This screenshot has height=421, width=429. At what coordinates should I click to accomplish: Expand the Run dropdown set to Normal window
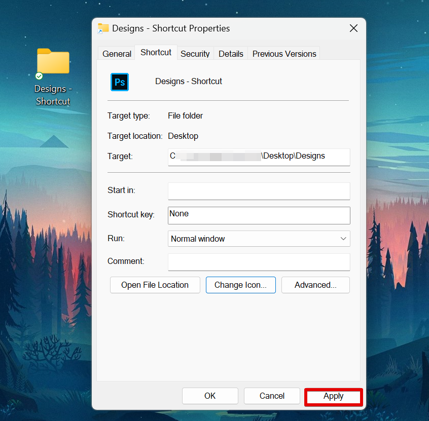point(259,239)
